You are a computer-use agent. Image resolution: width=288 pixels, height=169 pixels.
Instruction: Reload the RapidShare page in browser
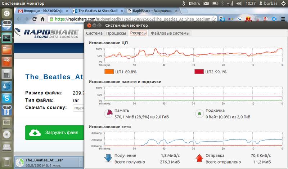tap(34, 19)
